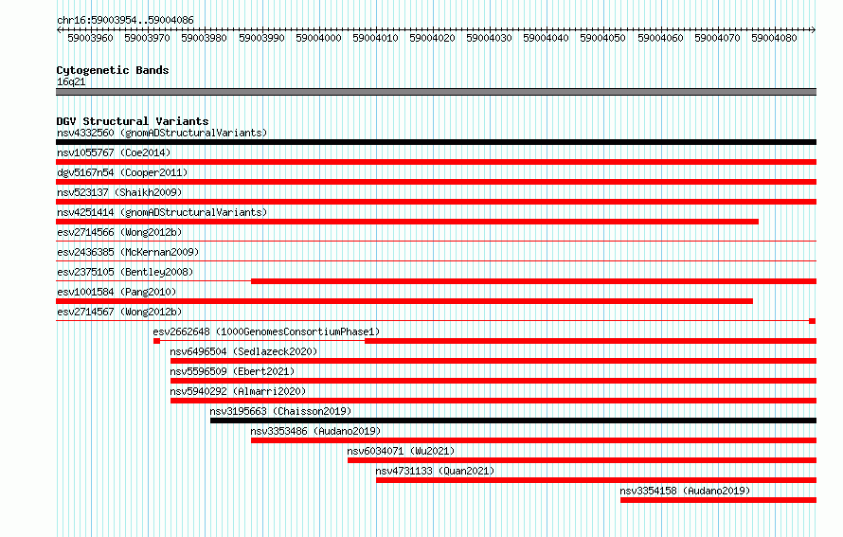Click ruler position 59004080
Screen dimensions: 843x537
click(774, 38)
